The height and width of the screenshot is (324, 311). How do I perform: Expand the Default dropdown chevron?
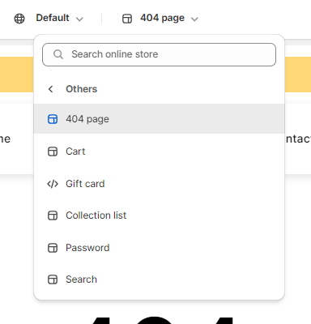pyautogui.click(x=79, y=19)
